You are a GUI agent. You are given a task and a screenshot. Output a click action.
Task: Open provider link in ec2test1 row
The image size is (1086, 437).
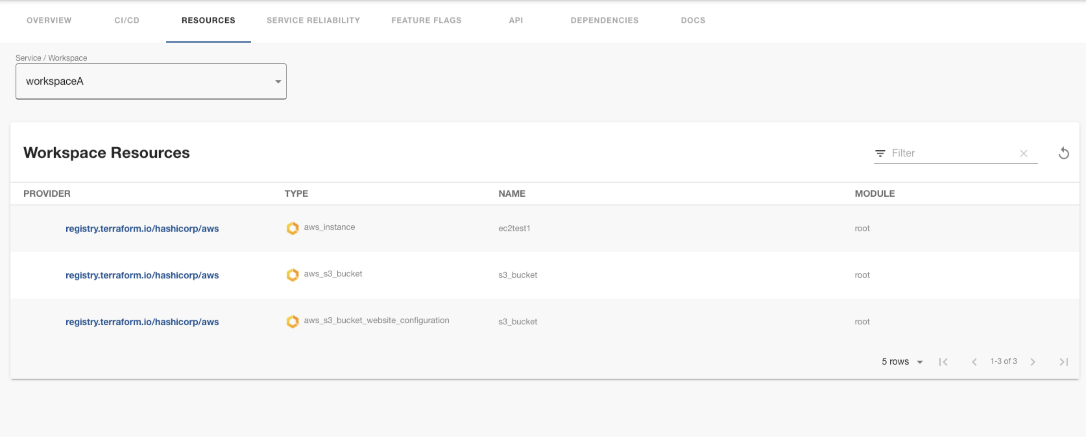tap(142, 229)
